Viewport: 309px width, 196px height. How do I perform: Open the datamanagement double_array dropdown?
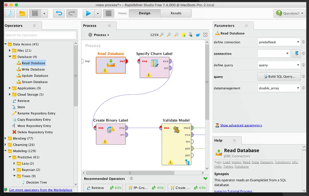click(279, 88)
